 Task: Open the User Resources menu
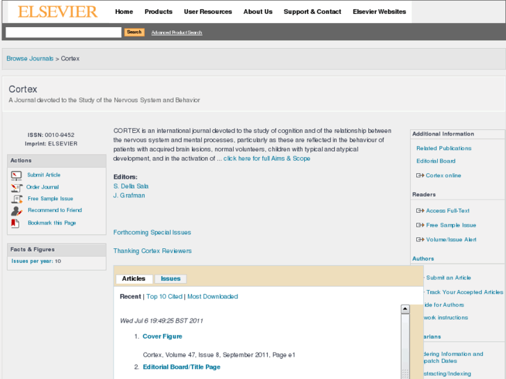(208, 12)
